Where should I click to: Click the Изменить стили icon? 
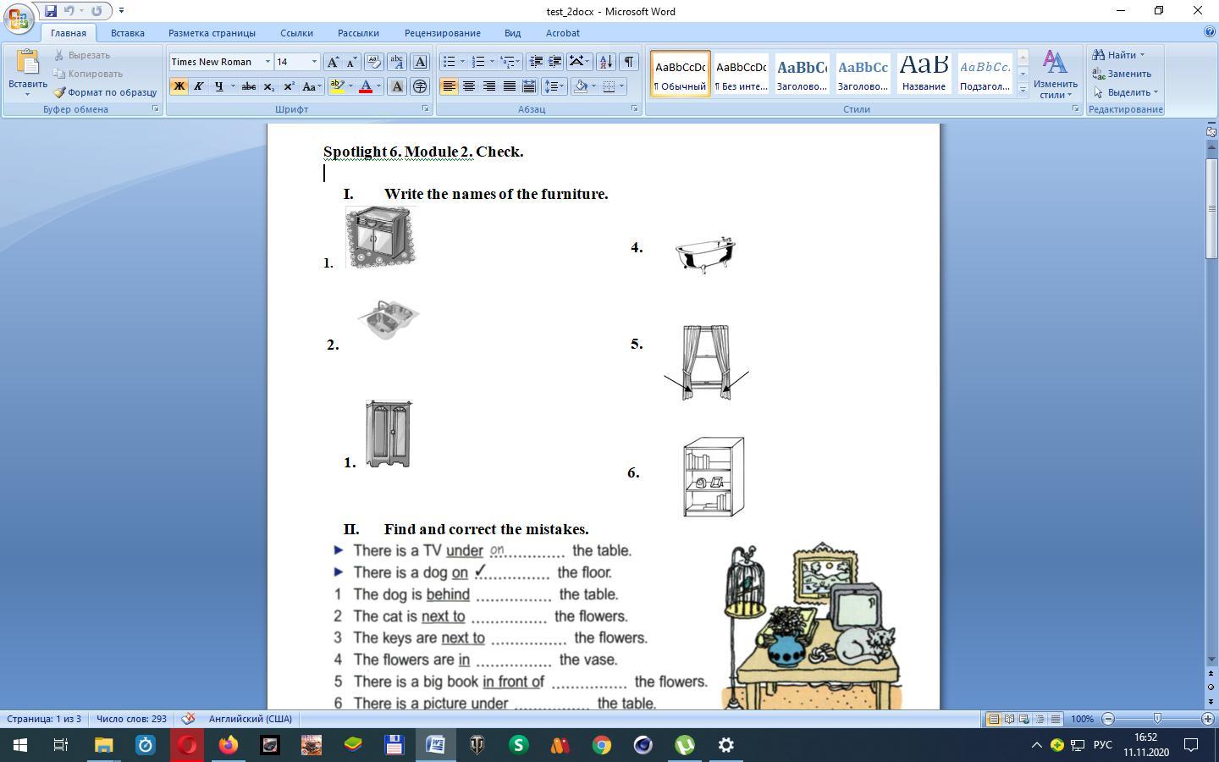pos(1055,62)
